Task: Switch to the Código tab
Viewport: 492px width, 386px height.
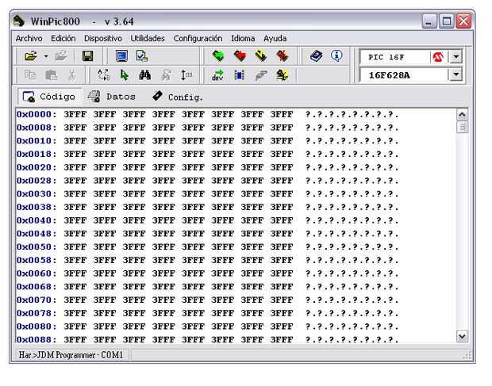Action: pyautogui.click(x=49, y=97)
